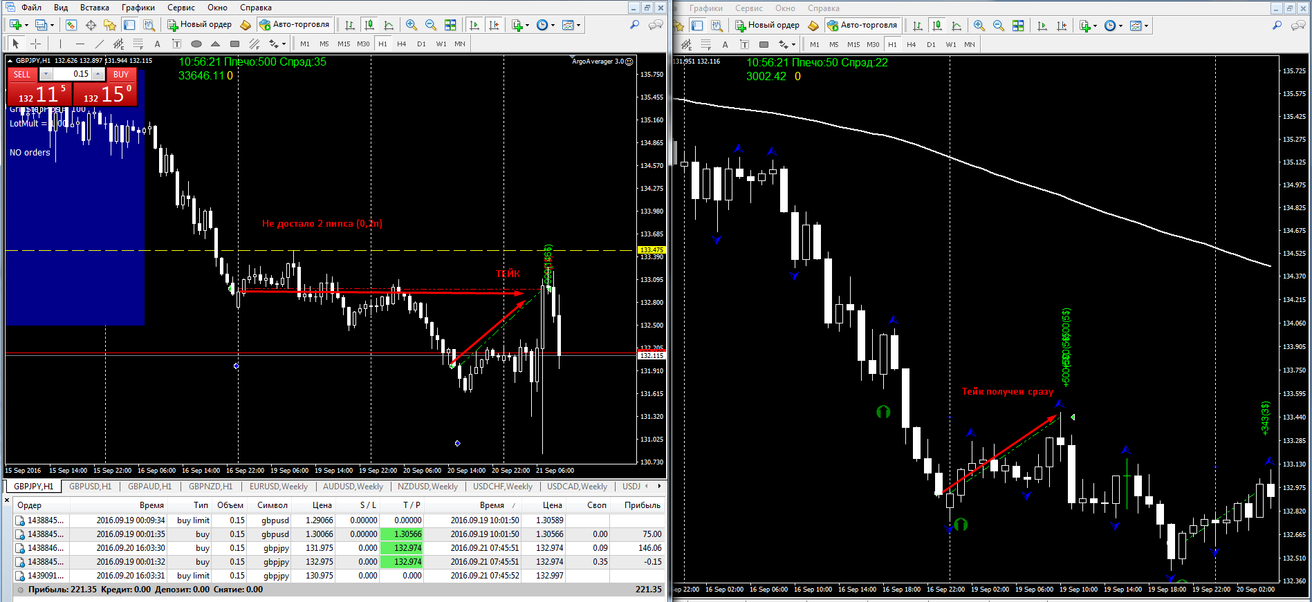This screenshot has width=1312, height=602.
Task: Expand templates dropdown arrow, left window
Action: point(578,26)
